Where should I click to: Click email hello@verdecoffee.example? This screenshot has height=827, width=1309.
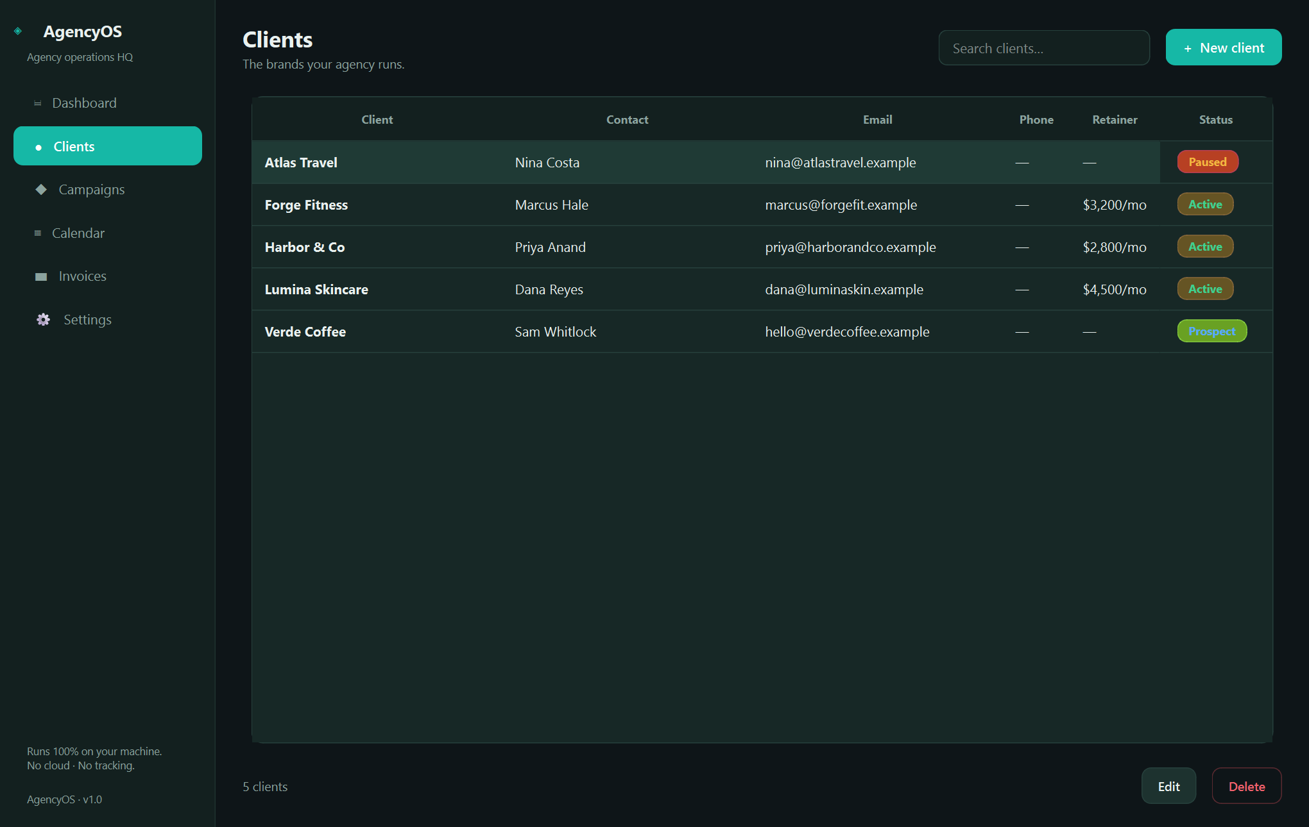(847, 332)
